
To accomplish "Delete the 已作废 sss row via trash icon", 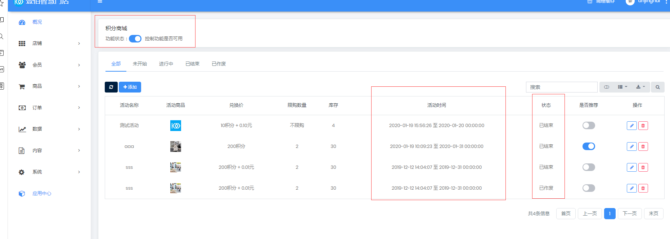I will tap(643, 188).
